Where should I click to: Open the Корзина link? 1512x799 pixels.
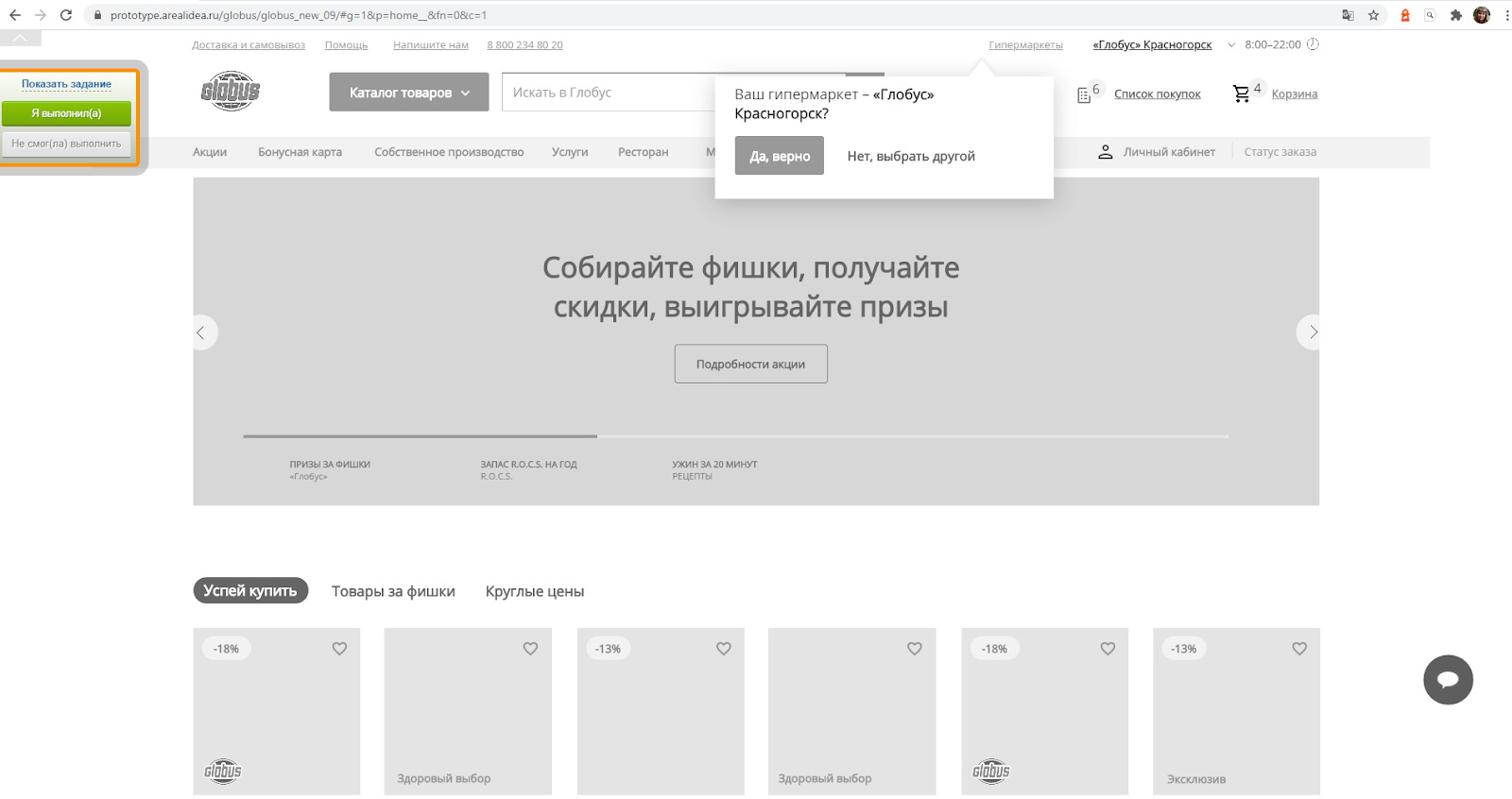[x=1295, y=94]
